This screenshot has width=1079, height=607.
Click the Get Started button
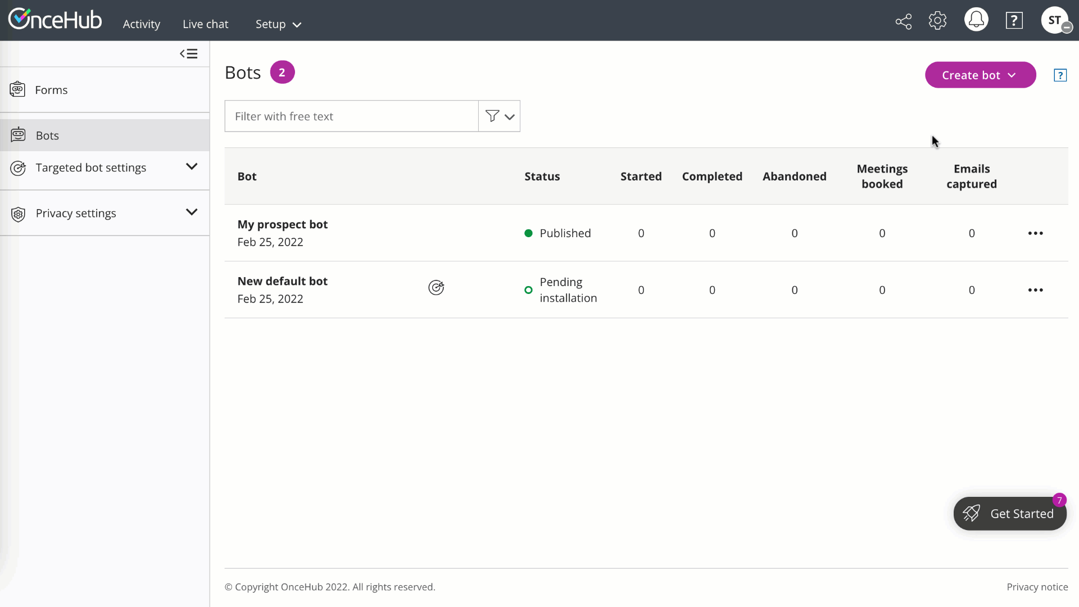[1010, 514]
